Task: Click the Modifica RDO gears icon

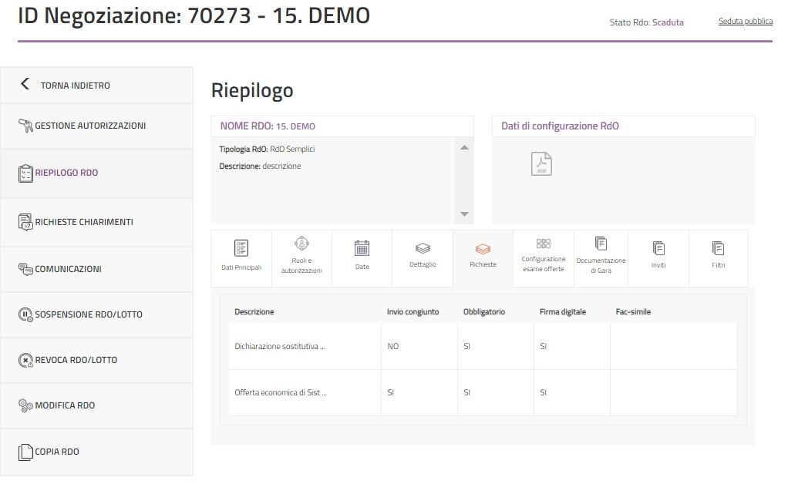Action: (x=25, y=405)
